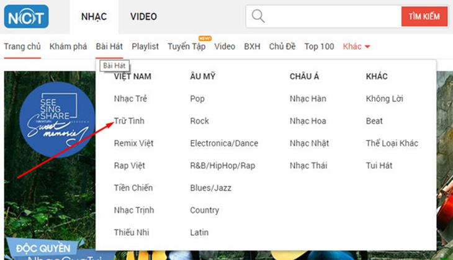Open the Playlist menu item

coord(145,47)
